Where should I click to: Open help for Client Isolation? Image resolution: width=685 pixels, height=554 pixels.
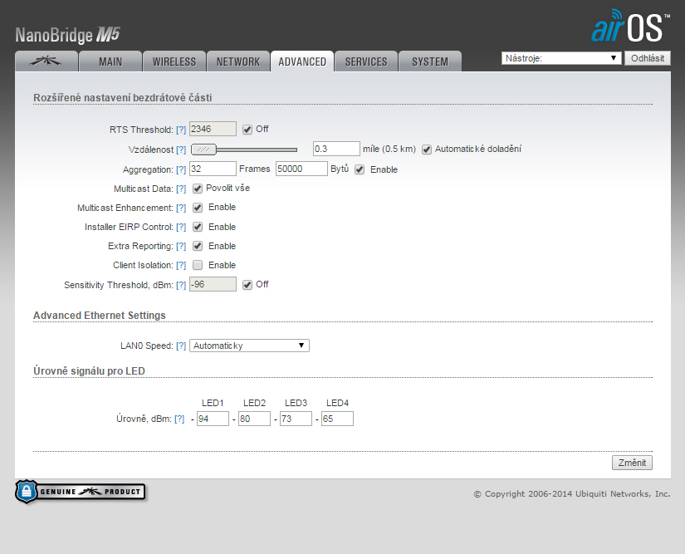coord(181,266)
